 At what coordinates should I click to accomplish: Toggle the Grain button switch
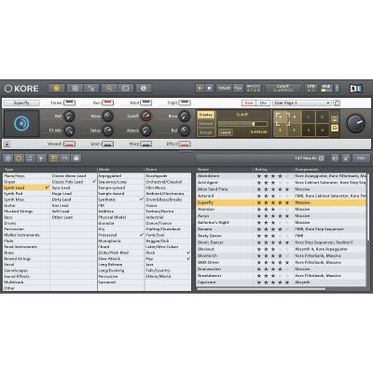click(107, 144)
